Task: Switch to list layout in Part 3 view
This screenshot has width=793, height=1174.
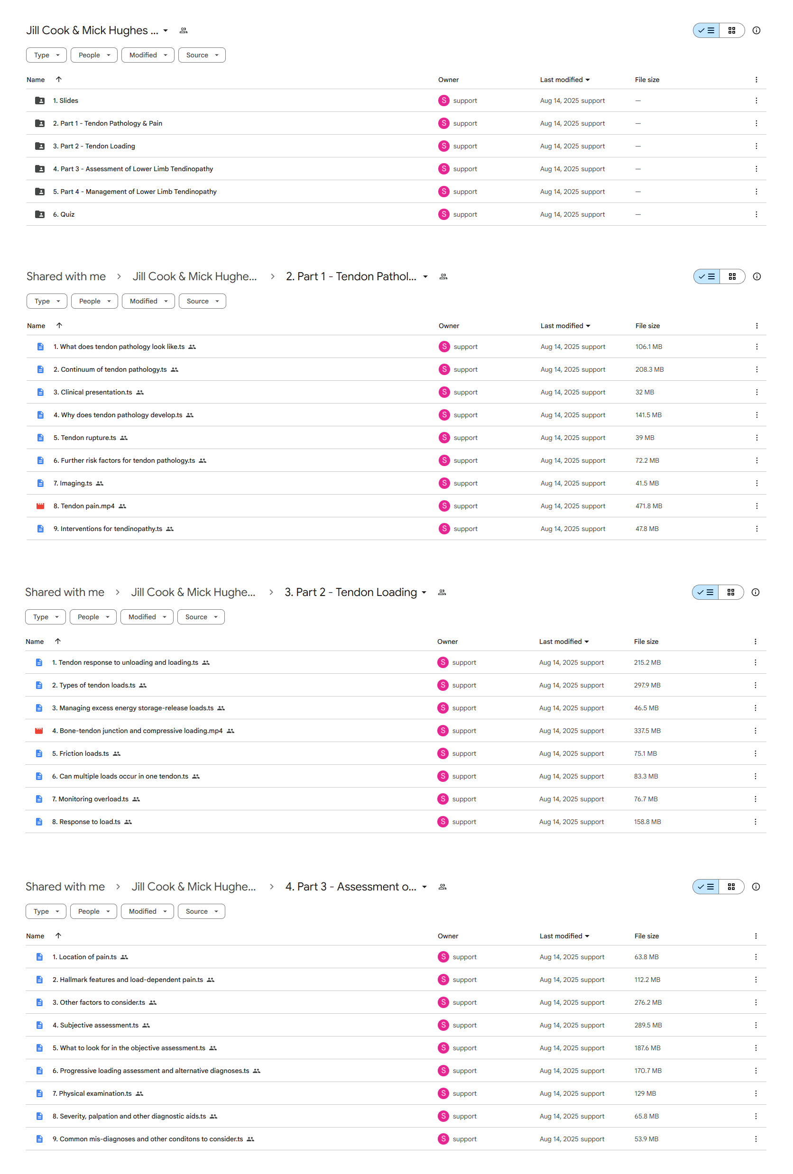Action: tap(705, 887)
